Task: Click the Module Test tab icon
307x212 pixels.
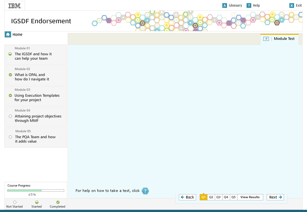Action: (x=266, y=39)
